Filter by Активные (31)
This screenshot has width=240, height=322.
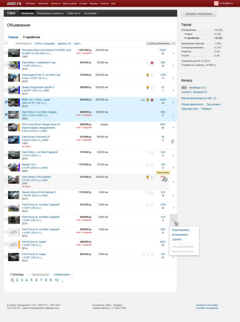point(197,87)
